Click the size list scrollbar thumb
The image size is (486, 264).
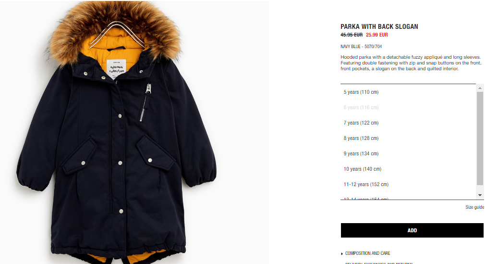coord(480,138)
